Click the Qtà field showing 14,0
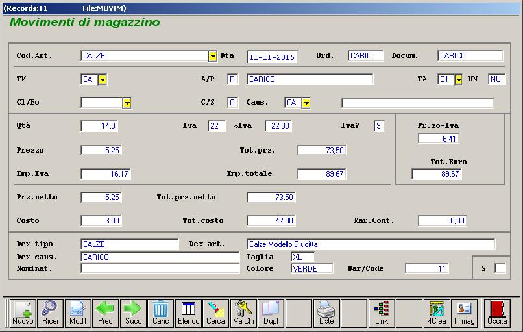Viewport: 523px width, 332px height. 99,126
